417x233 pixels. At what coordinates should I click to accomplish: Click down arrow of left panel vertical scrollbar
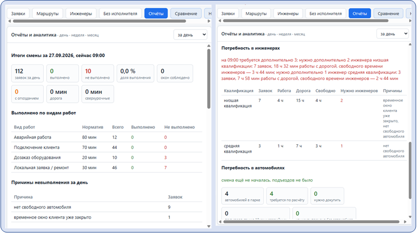[x=209, y=226]
